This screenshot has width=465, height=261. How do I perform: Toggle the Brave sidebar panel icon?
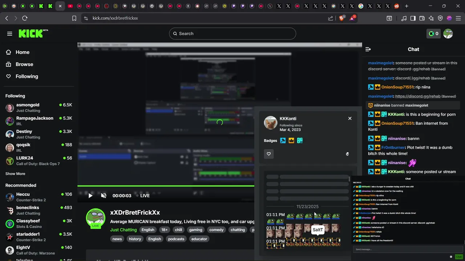[413, 18]
